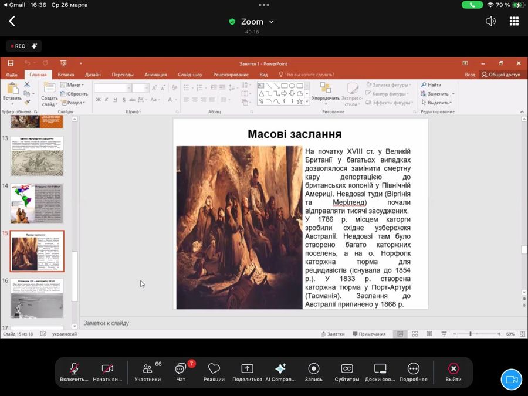528x396 pixels.
Task: Click Примечания comments in status bar
Action: (369, 334)
